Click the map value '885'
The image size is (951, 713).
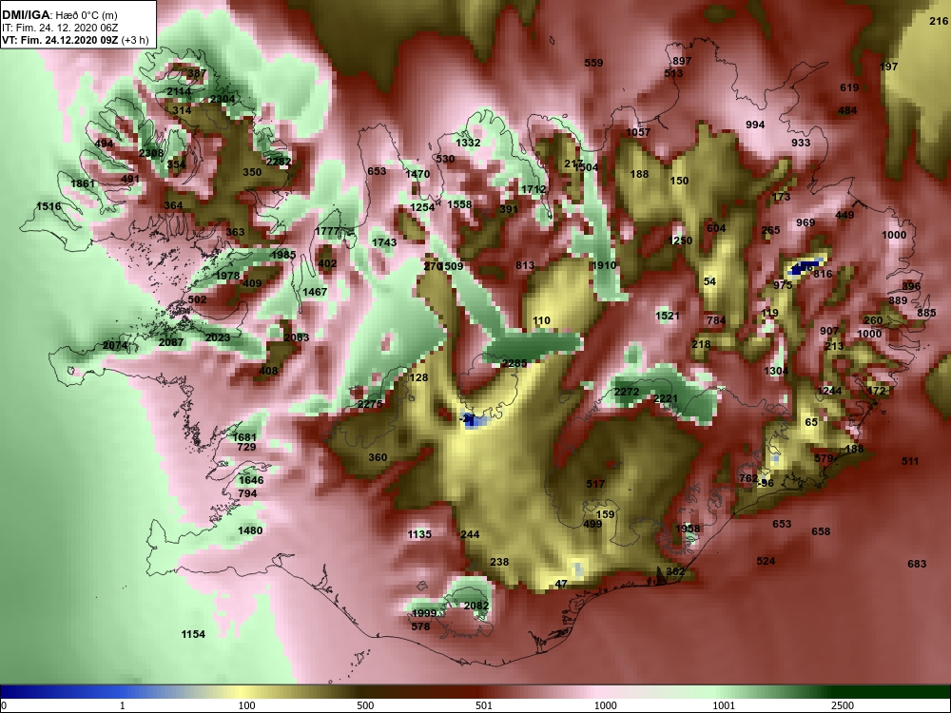tap(926, 313)
